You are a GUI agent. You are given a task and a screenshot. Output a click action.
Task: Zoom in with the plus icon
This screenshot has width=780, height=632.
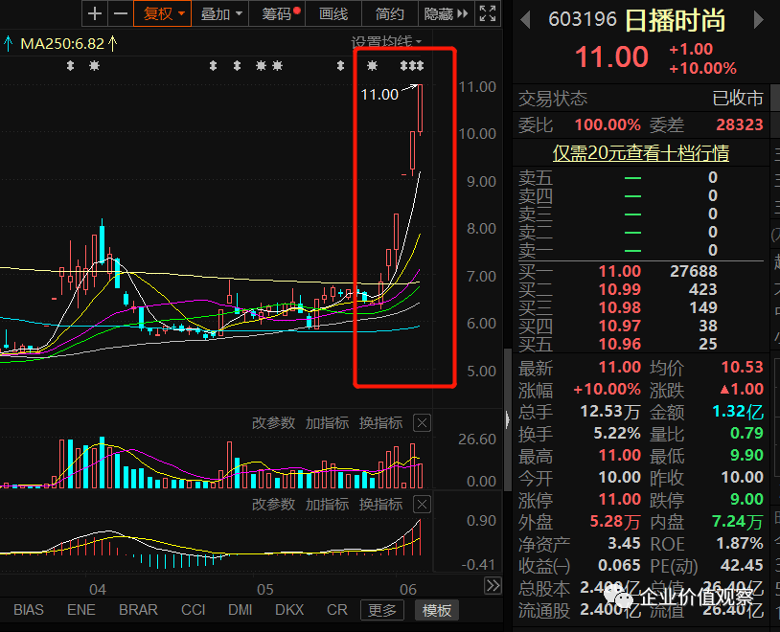tap(94, 14)
